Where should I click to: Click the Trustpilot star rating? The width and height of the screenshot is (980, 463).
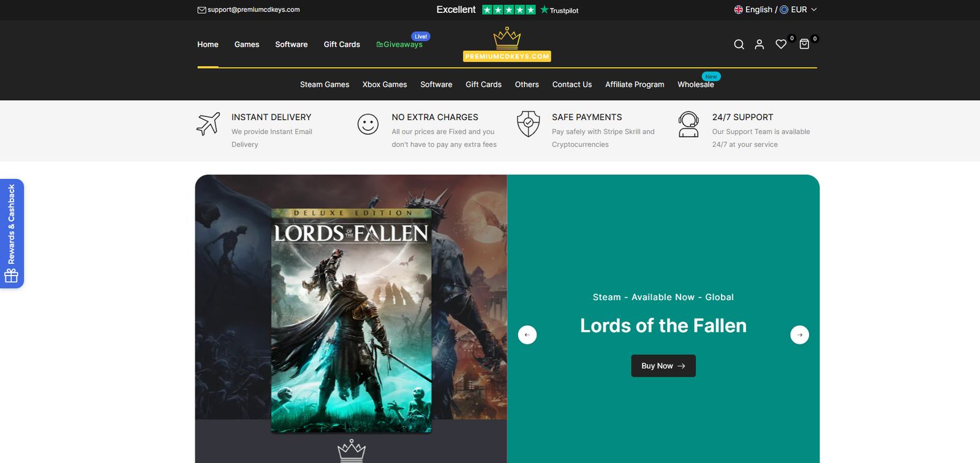pos(509,10)
